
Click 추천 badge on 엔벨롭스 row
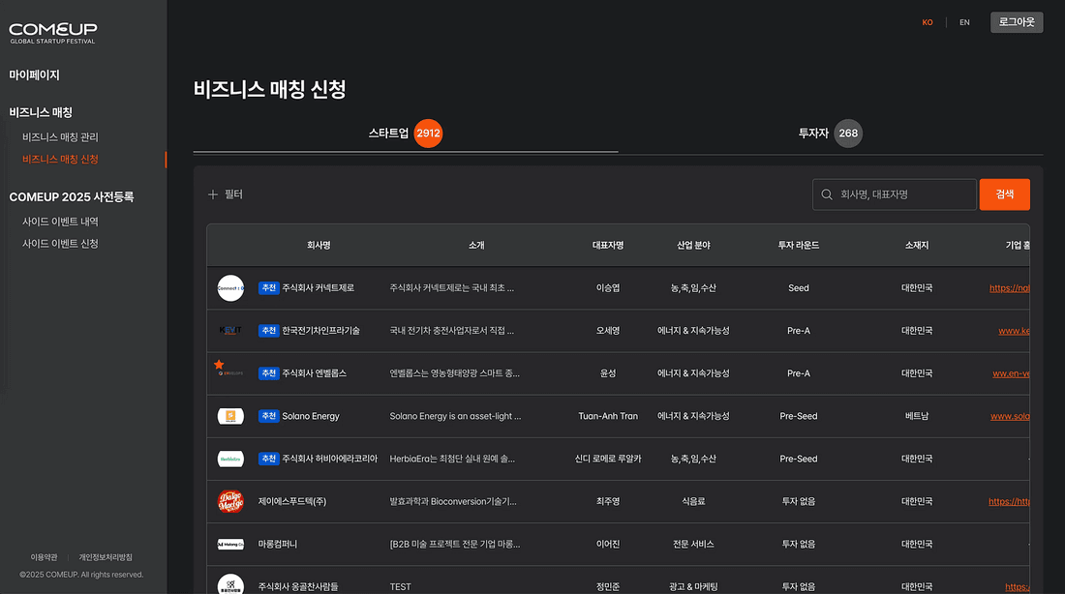tap(268, 373)
